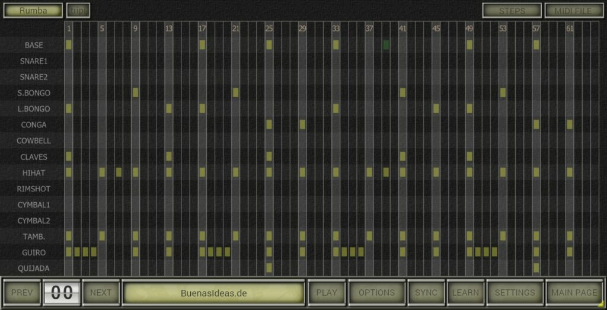The image size is (607, 310).
Task: Toggle the QUIJADA note at step 25
Action: pyautogui.click(x=269, y=268)
